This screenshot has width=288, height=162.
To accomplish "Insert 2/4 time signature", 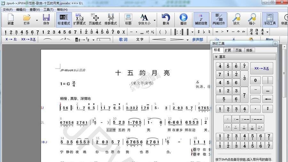I will pyautogui.click(x=251, y=32).
